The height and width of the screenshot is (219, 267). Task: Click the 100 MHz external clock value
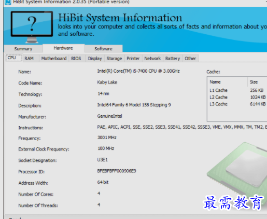pyautogui.click(x=106, y=148)
